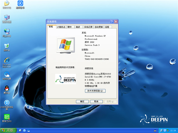Open the 我的电脑 desktop icon
The image size is (178, 133).
pos(7,19)
